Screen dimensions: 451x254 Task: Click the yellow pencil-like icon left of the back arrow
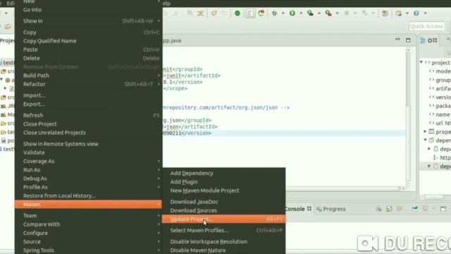point(200,13)
